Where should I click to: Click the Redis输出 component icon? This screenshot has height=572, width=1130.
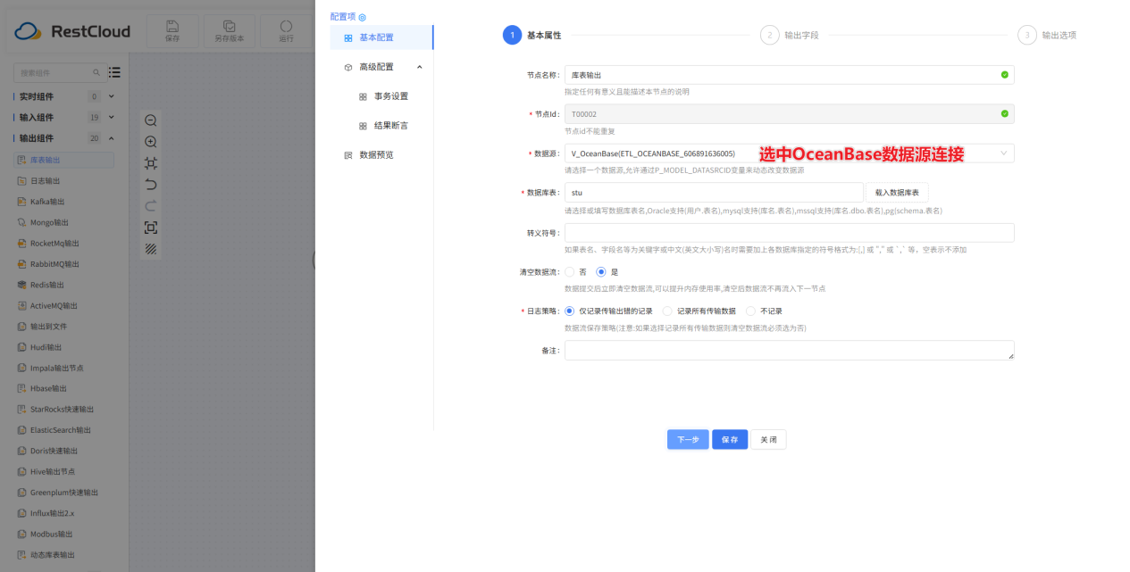pyautogui.click(x=22, y=285)
